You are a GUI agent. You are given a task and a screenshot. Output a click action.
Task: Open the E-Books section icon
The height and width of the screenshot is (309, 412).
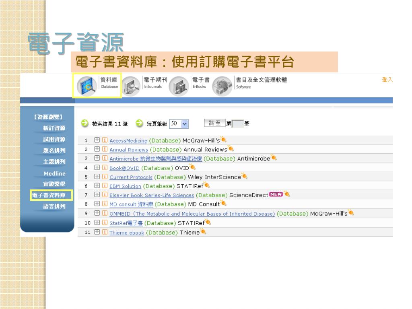click(x=179, y=86)
